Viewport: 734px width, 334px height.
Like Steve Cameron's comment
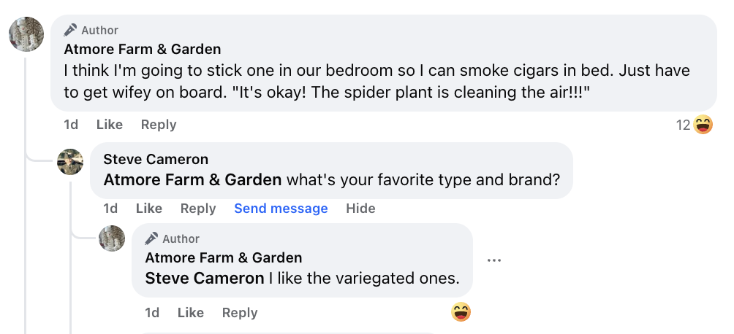coord(149,209)
